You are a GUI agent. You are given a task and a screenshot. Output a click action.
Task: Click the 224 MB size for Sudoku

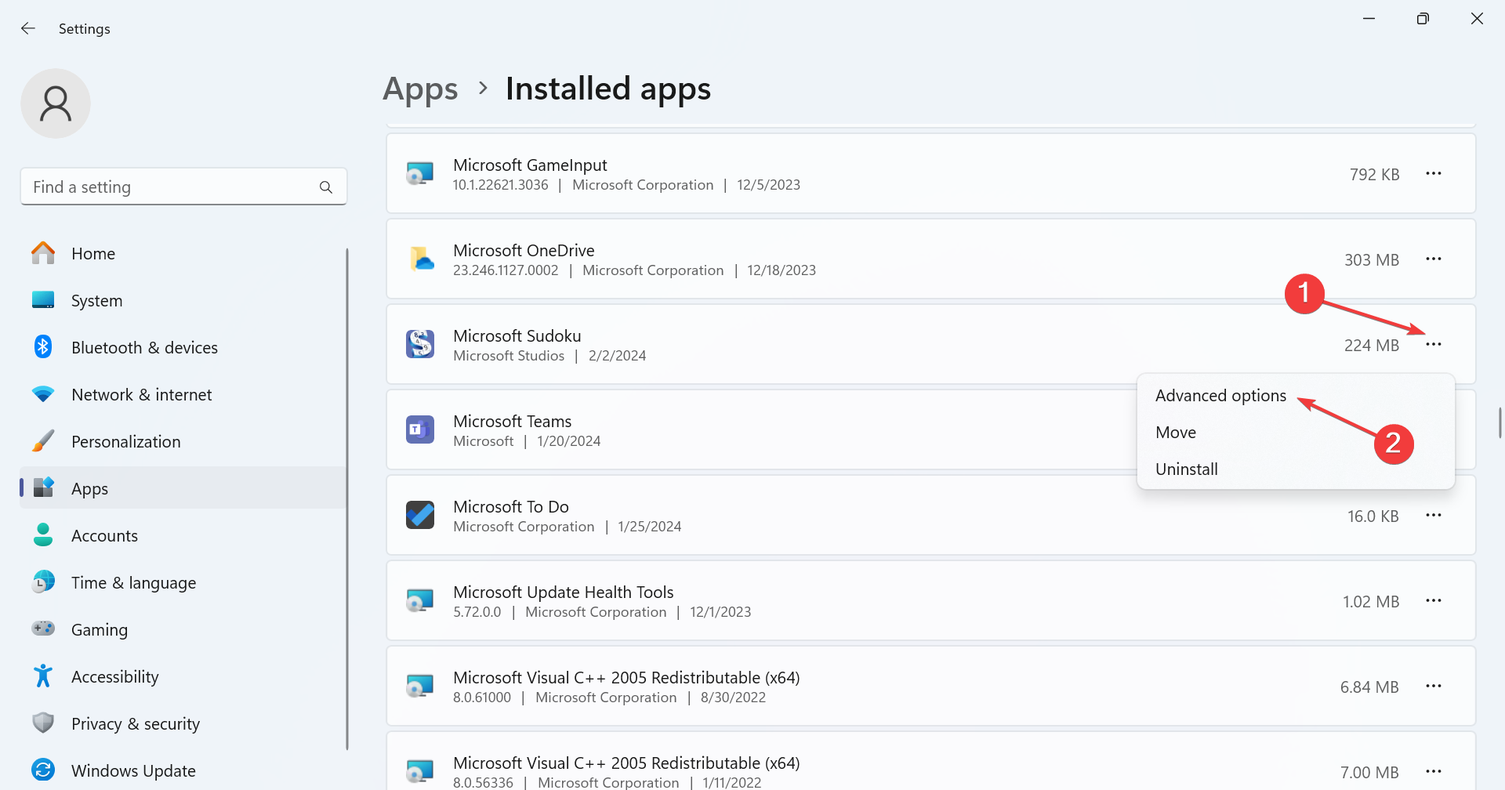pos(1372,346)
